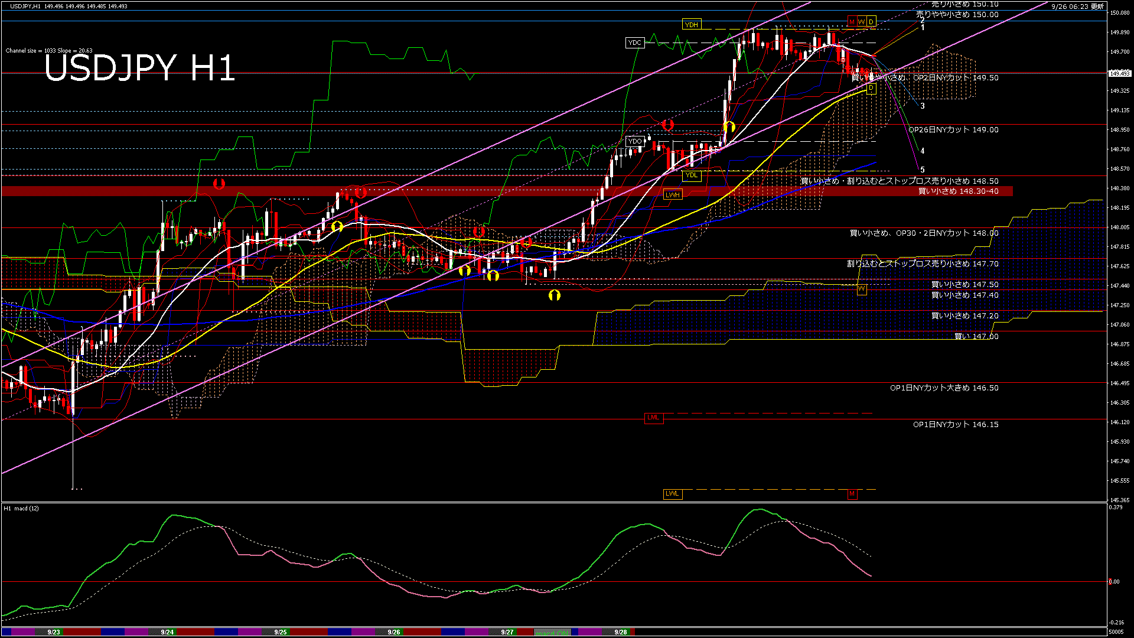1134x638 pixels.
Task: Click the current price tag 149.493
Action: click(x=1119, y=73)
